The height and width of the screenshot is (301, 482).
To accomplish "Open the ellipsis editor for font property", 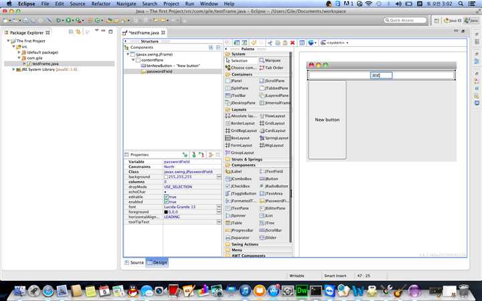I will point(218,207).
